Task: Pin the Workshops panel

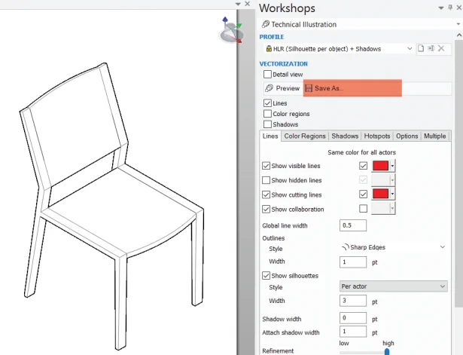Action: click(451, 8)
